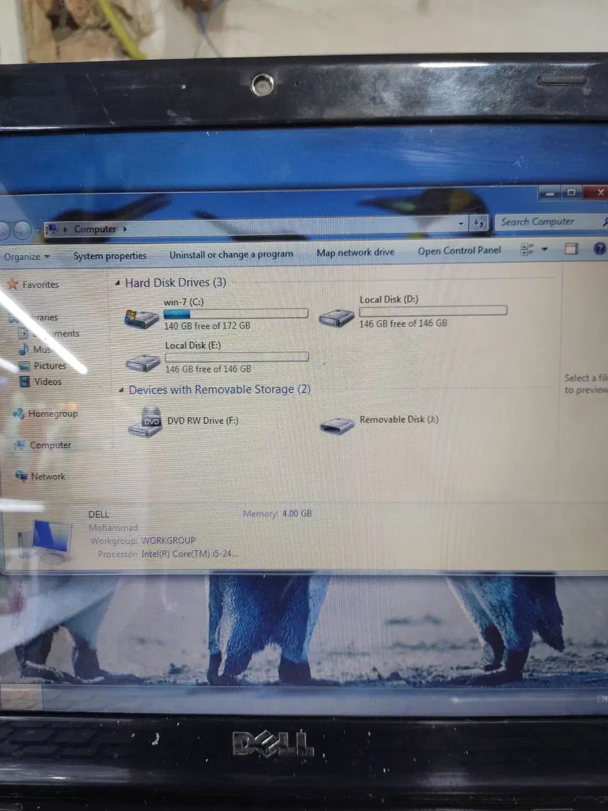Click the Help question mark icon

point(599,249)
